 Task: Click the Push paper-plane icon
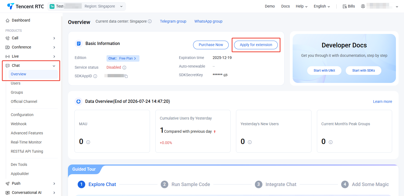click(x=8, y=184)
